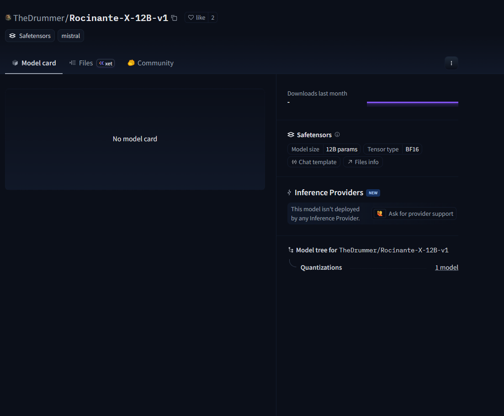Click the NEW badge
Screen dimensions: 504x416
(x=373, y=193)
